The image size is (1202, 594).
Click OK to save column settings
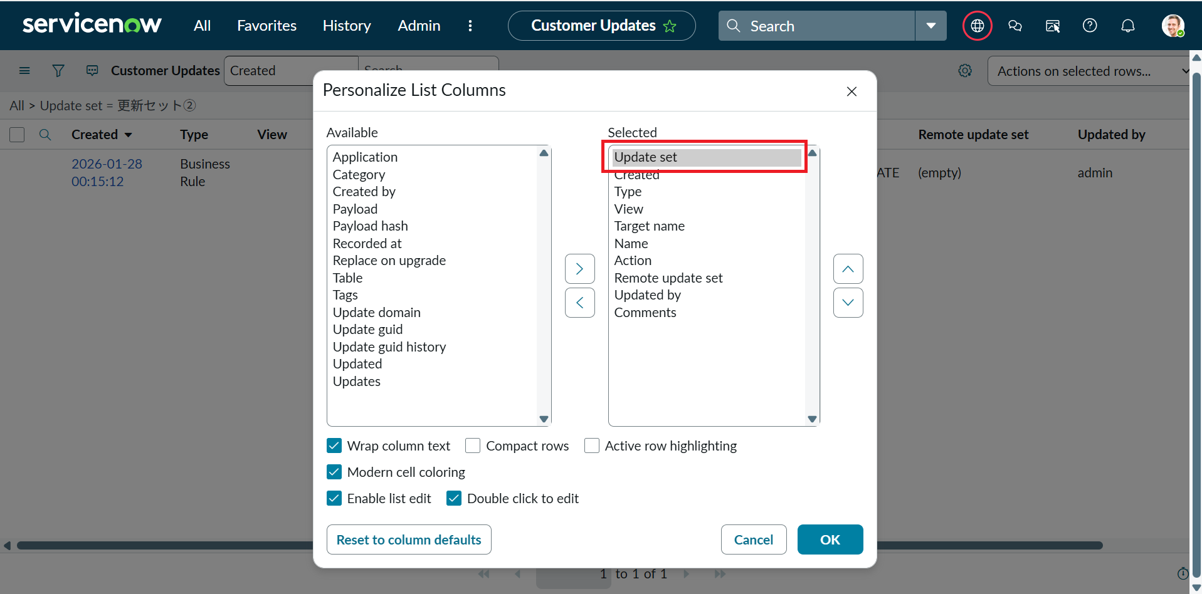click(830, 539)
